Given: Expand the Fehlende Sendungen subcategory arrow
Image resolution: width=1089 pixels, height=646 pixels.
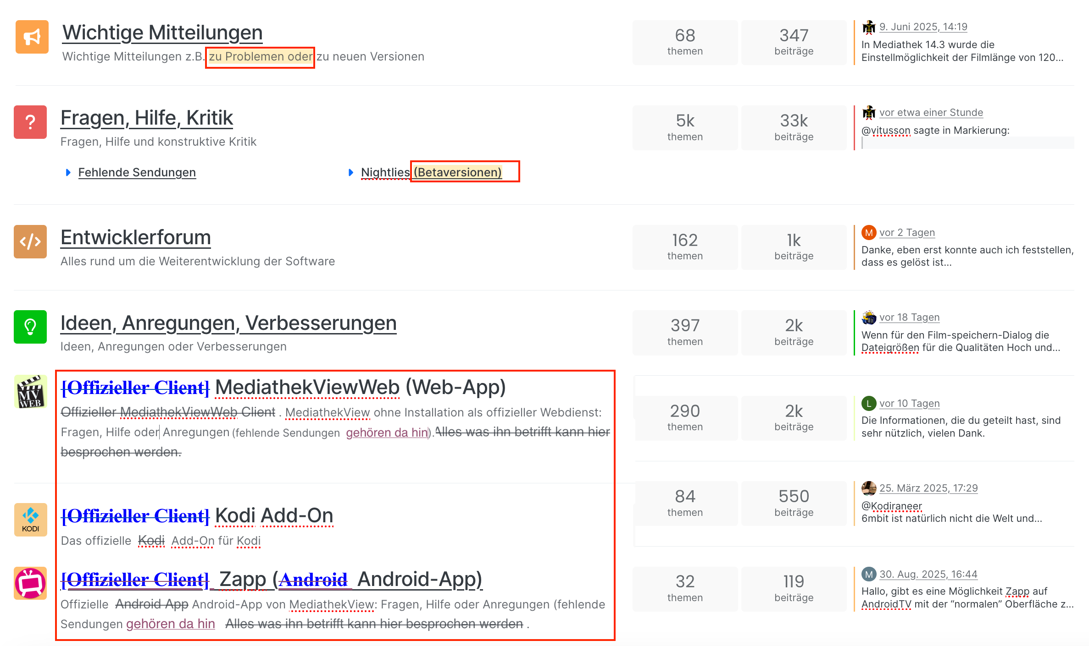Looking at the screenshot, I should coord(68,172).
